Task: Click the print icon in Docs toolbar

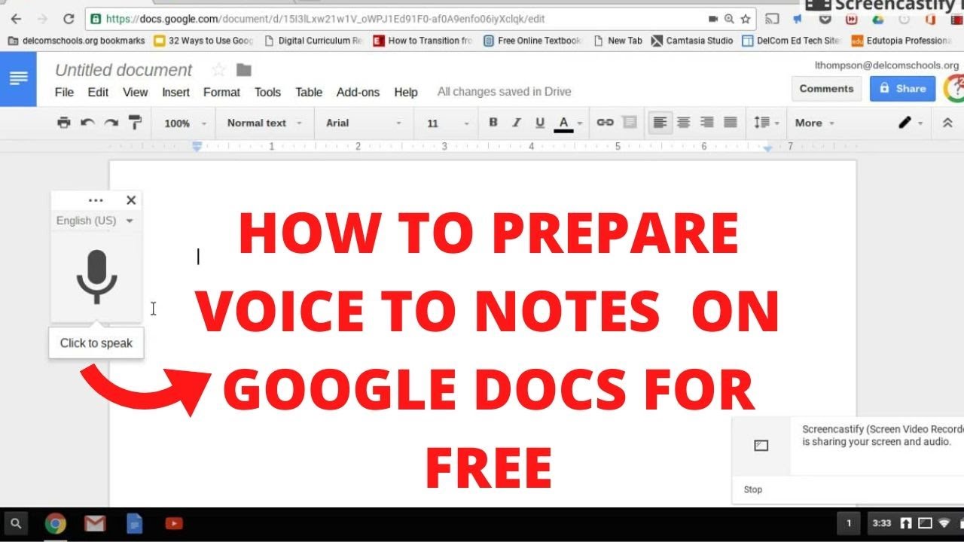Action: coord(64,123)
